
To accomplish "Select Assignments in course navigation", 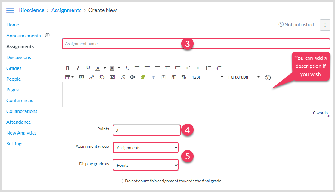I will (20, 47).
